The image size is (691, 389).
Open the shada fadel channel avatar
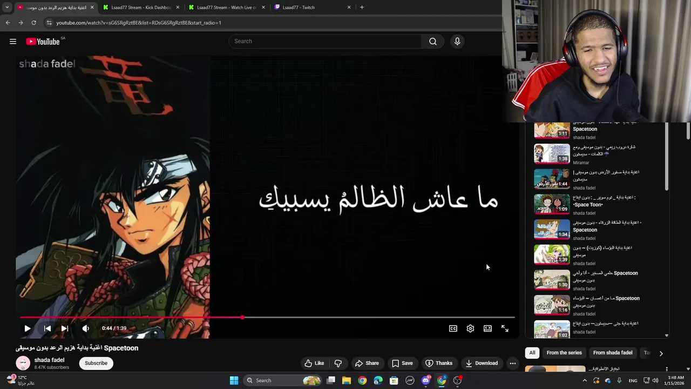click(23, 363)
